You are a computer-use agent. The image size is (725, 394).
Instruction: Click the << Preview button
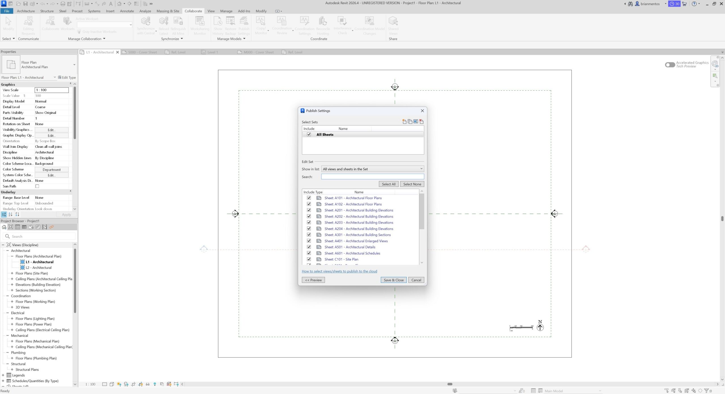coord(313,280)
